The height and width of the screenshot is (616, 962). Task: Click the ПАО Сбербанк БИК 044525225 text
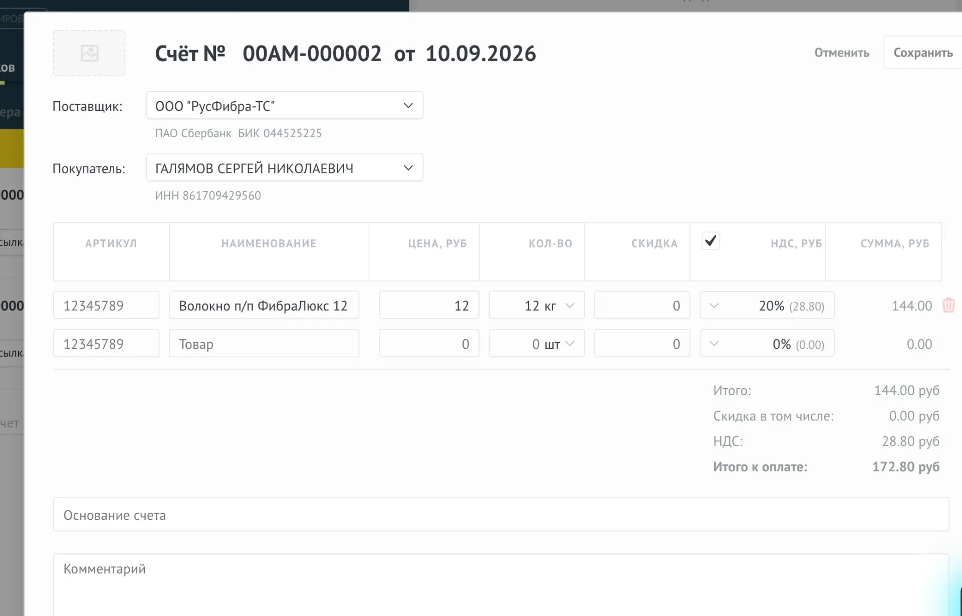pyautogui.click(x=238, y=133)
